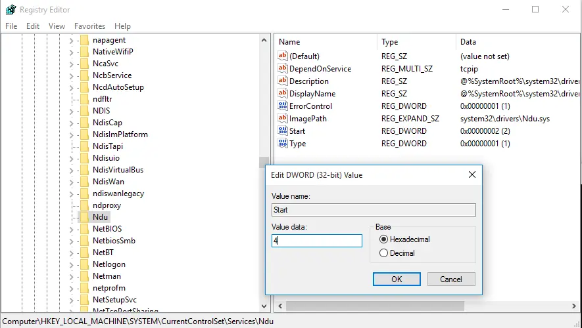The height and width of the screenshot is (328, 582).
Task: Expand the Netman key
Action: pos(71,277)
